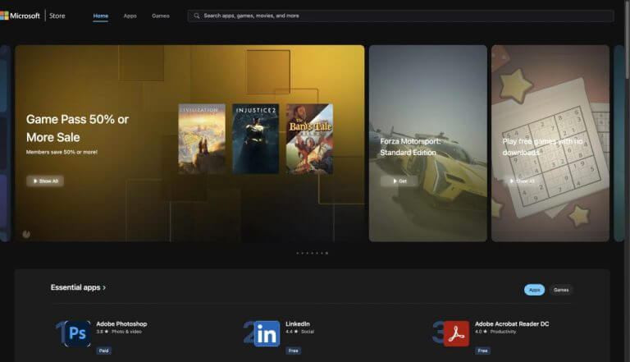630x362 pixels.
Task: Click the page's vertical scrollbar
Action: [x=628, y=40]
